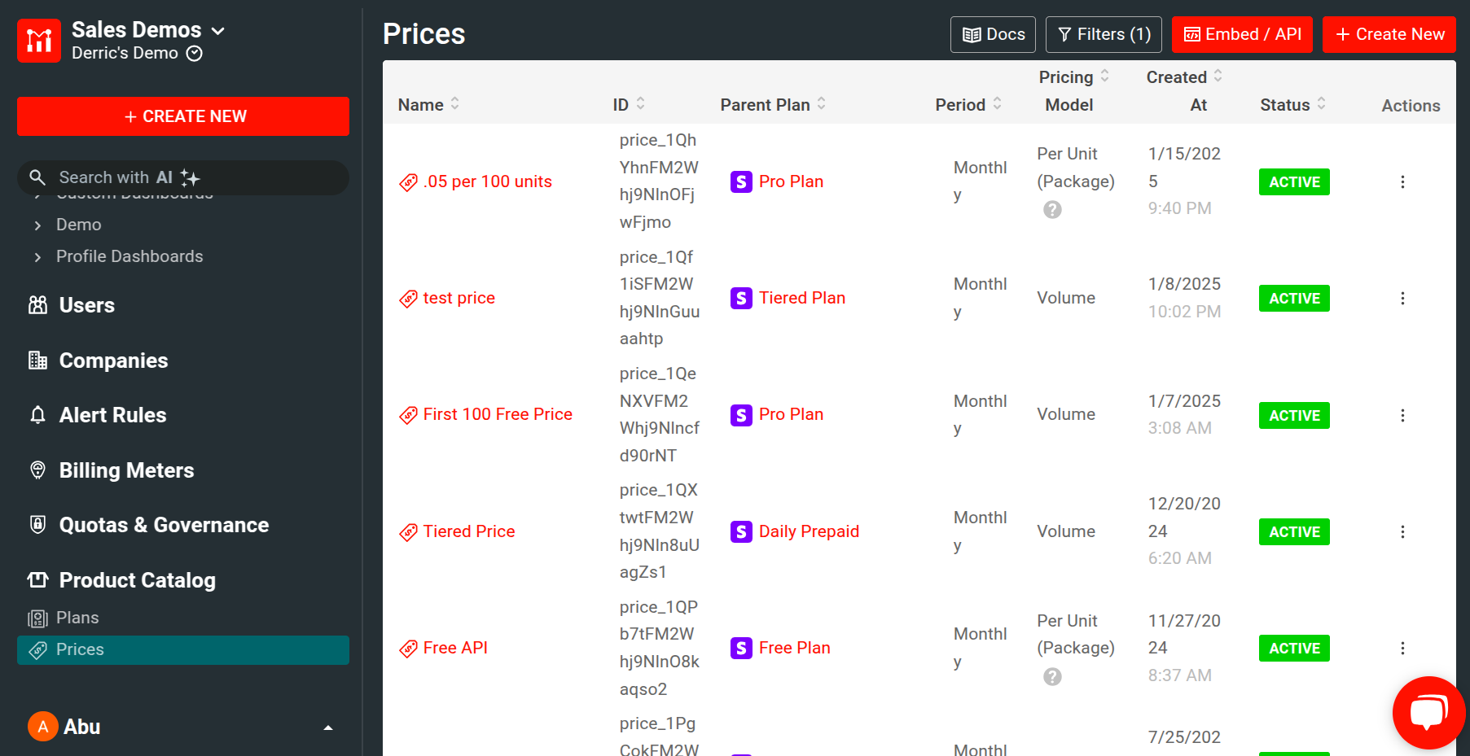Click the price tag icon beside 'test price'
The height and width of the screenshot is (756, 1470).
click(x=408, y=298)
